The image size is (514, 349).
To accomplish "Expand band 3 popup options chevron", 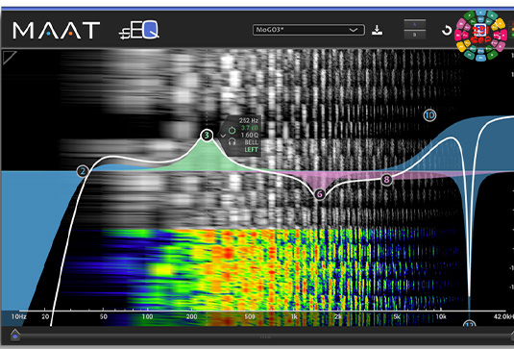I will (223, 136).
